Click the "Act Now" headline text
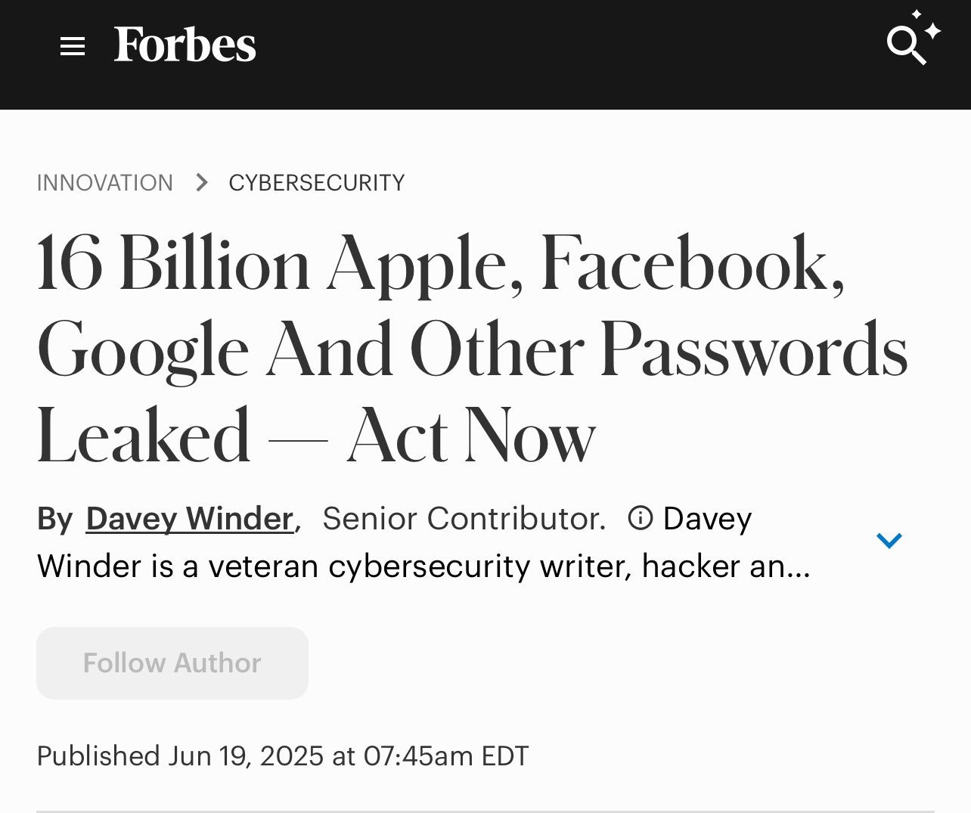 click(x=471, y=436)
